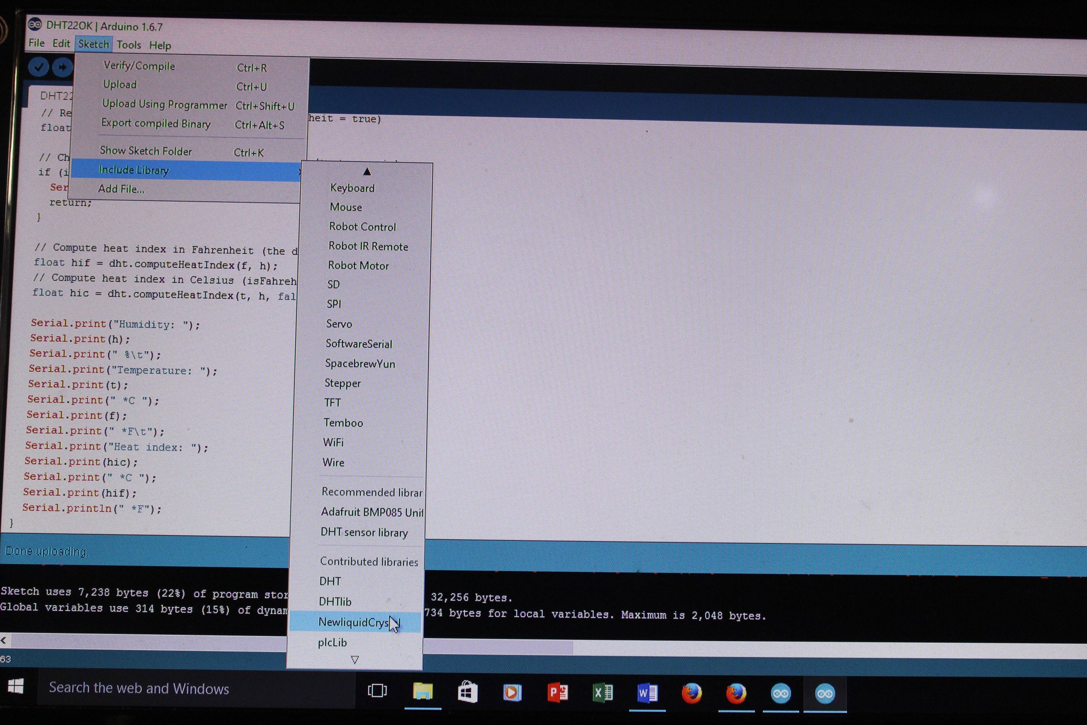Viewport: 1087px width, 725px height.
Task: Click the Task View taskbar icon
Action: (377, 691)
